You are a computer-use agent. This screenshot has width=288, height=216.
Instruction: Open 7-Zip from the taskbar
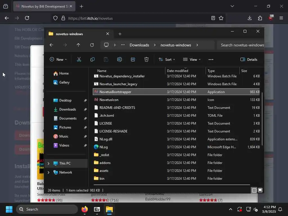pyautogui.click(x=97, y=209)
